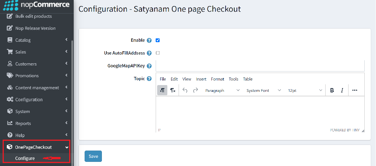
Task: Click the Catalog book icon
Action: (10, 40)
